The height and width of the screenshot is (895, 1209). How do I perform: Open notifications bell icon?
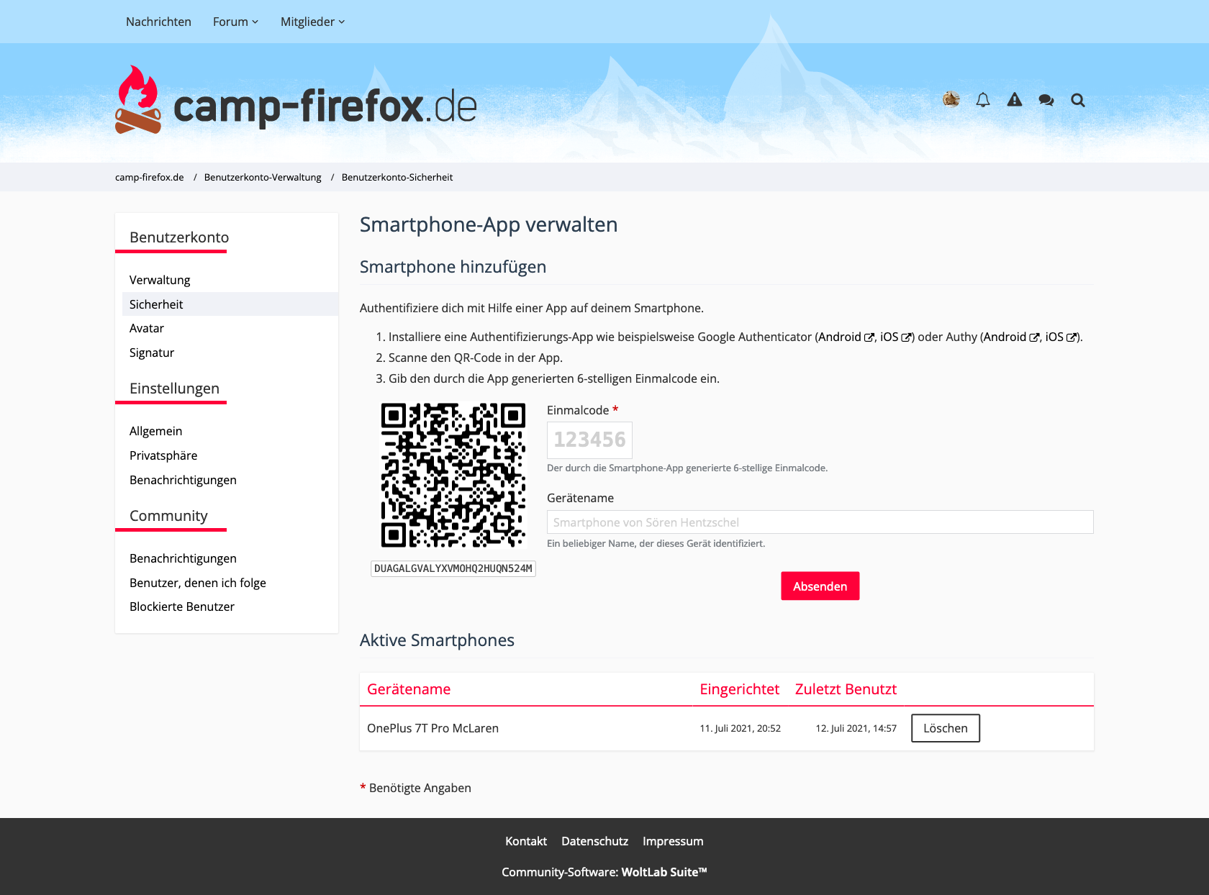pos(983,100)
